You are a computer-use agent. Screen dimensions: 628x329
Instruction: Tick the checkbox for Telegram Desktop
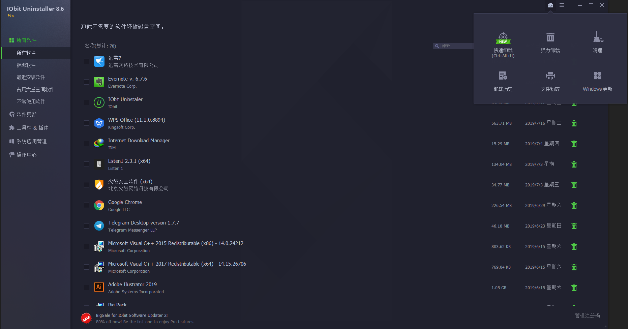click(87, 226)
